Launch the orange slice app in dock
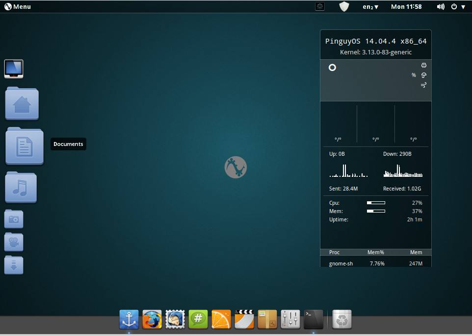The height and width of the screenshot is (335, 472). (221, 319)
